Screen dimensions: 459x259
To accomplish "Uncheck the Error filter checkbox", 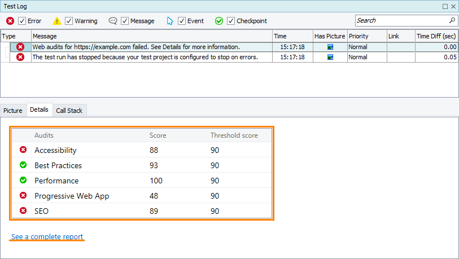I will tap(23, 21).
